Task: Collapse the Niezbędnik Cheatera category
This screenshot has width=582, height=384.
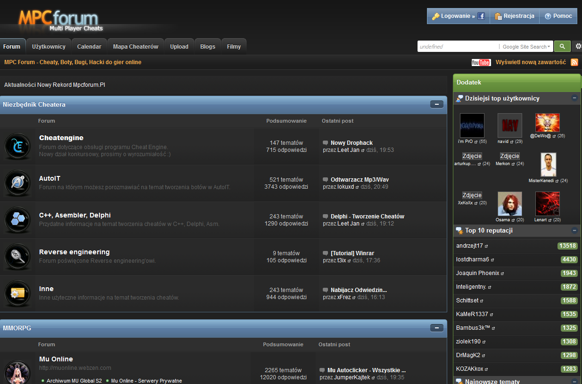Action: [x=437, y=105]
